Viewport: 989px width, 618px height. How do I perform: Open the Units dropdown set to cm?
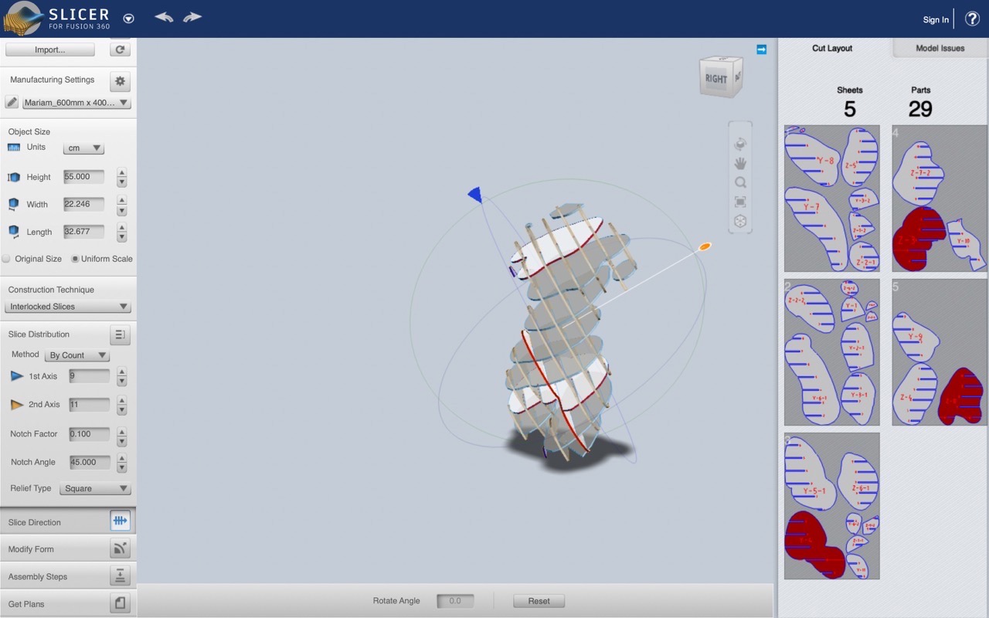click(83, 148)
